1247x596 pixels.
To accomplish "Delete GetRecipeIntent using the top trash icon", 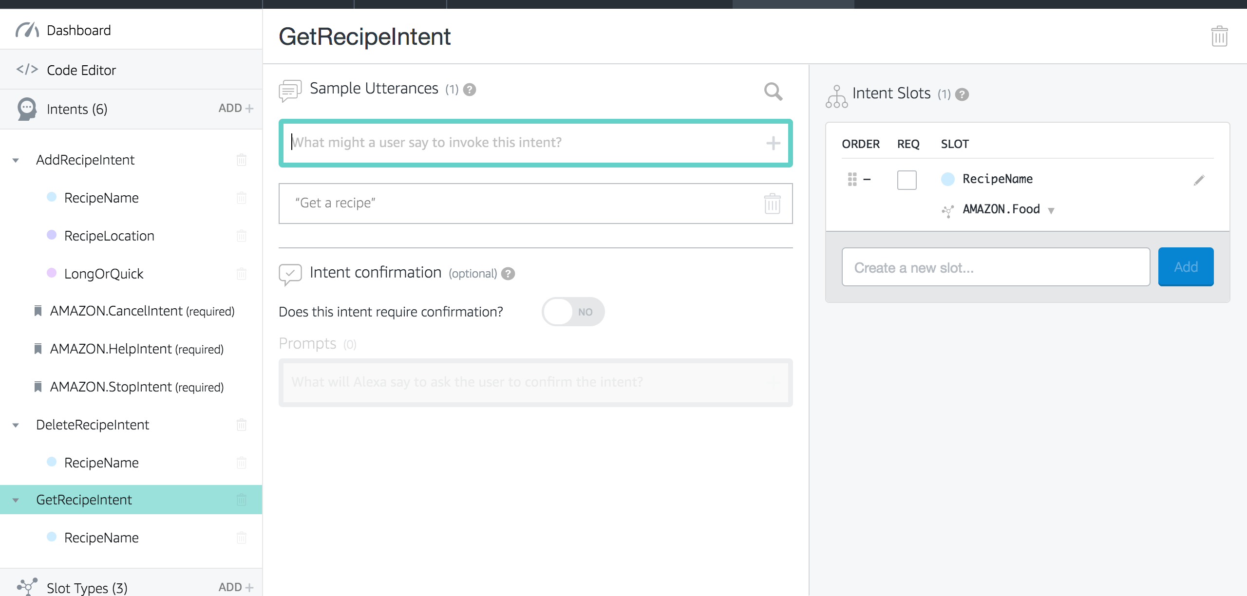I will [x=1219, y=36].
